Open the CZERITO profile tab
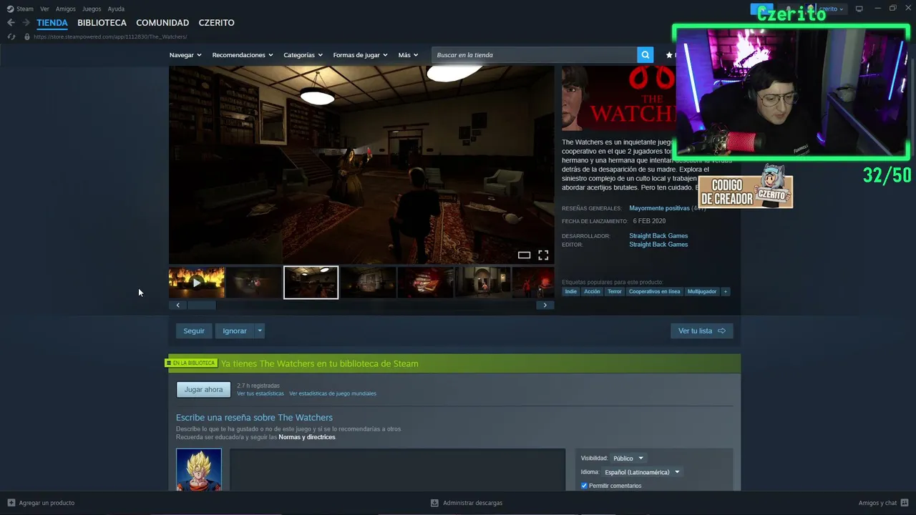This screenshot has height=515, width=916. coord(216,23)
